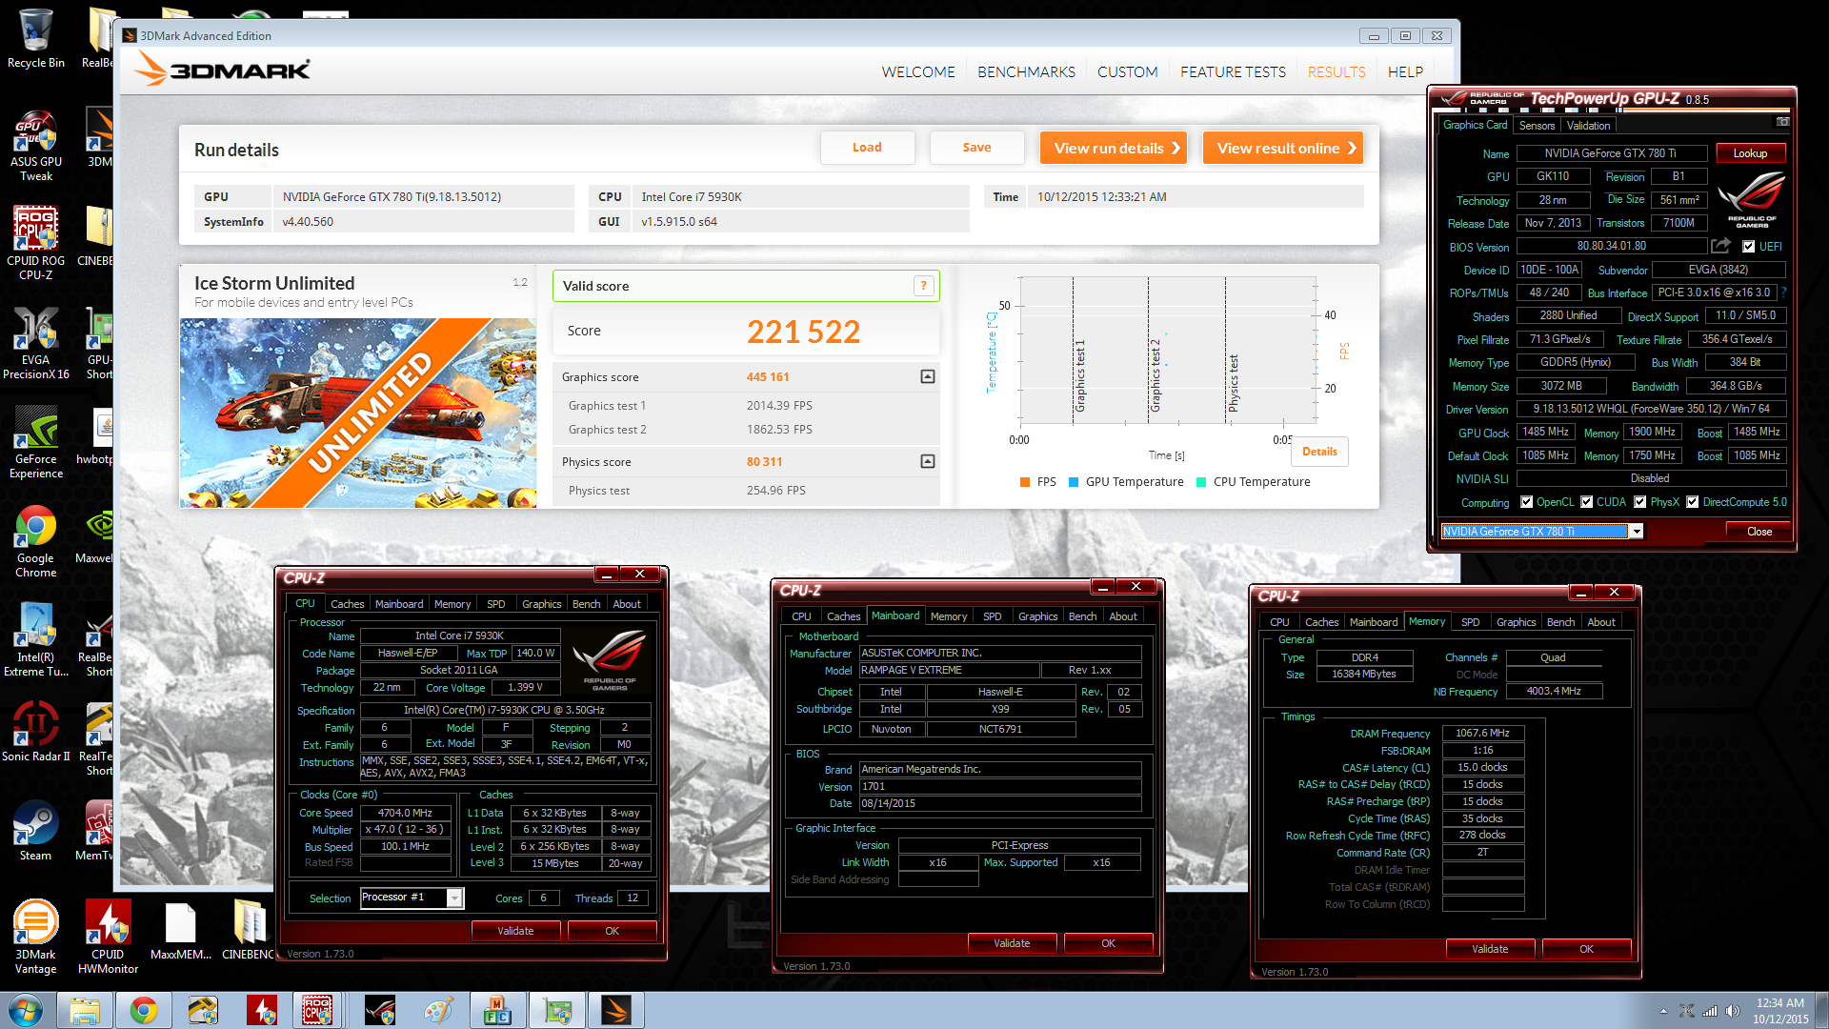Click Ice Storm Unlimited thumbnail image
The image size is (1829, 1029).
[358, 413]
